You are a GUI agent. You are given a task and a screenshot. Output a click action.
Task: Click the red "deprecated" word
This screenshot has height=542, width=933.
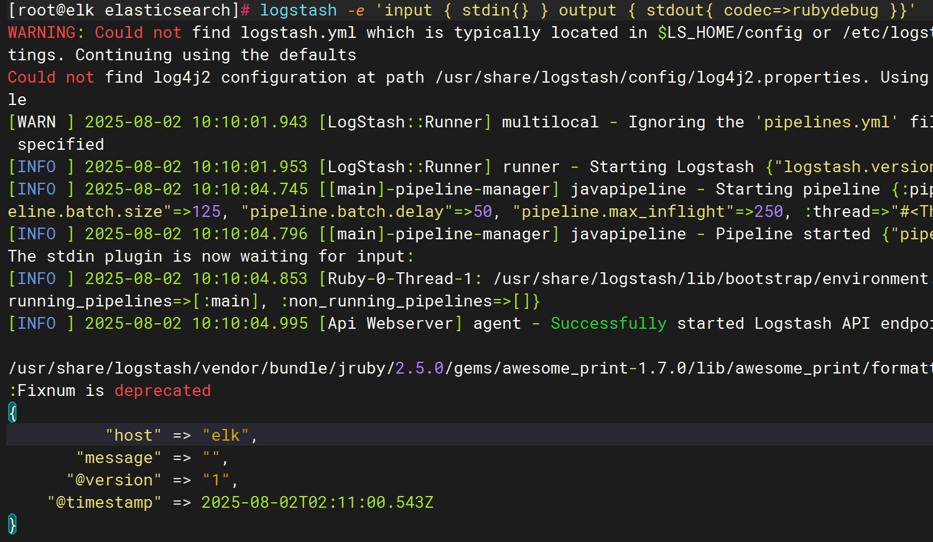click(163, 391)
